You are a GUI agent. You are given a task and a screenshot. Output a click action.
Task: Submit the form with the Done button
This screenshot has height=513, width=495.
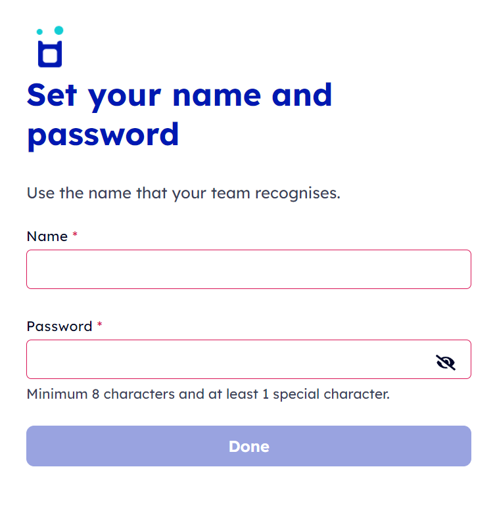pyautogui.click(x=248, y=446)
